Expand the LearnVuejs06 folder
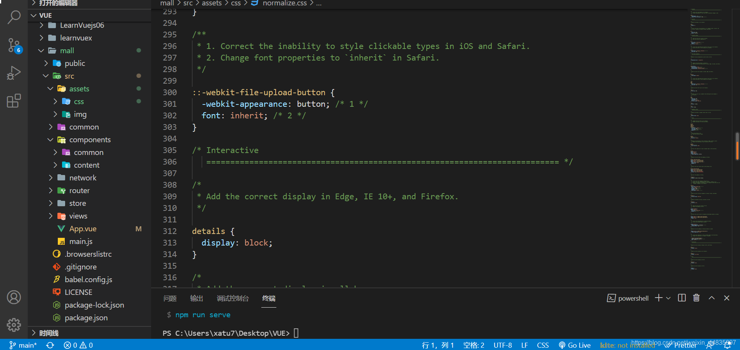This screenshot has width=740, height=350. pyautogui.click(x=89, y=25)
